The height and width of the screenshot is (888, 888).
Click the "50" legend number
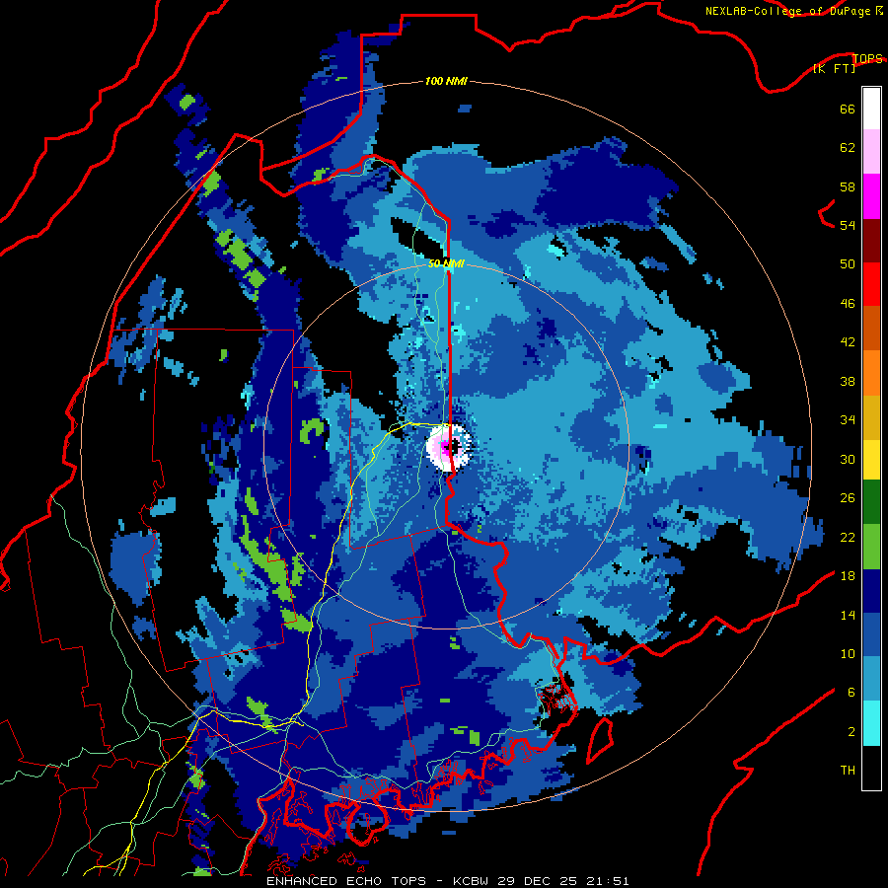coord(848,264)
